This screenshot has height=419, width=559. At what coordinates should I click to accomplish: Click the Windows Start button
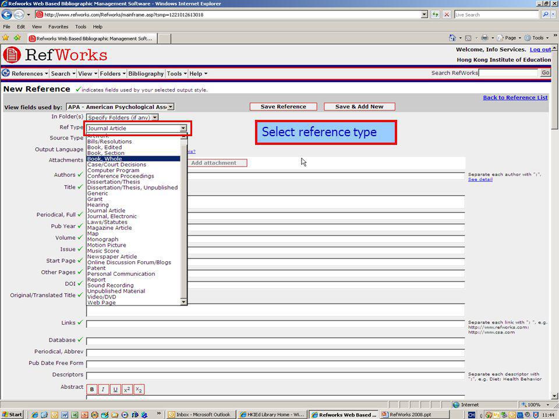12,414
